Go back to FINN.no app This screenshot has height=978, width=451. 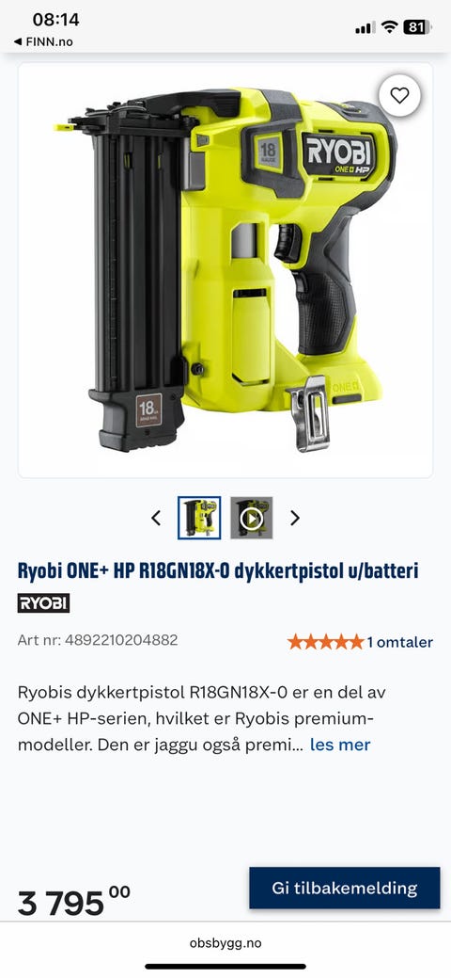[43, 41]
